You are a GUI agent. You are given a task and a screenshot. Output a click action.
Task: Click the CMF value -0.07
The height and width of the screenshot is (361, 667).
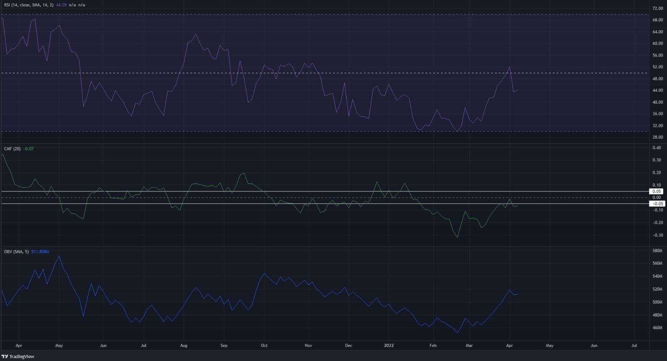coord(29,148)
